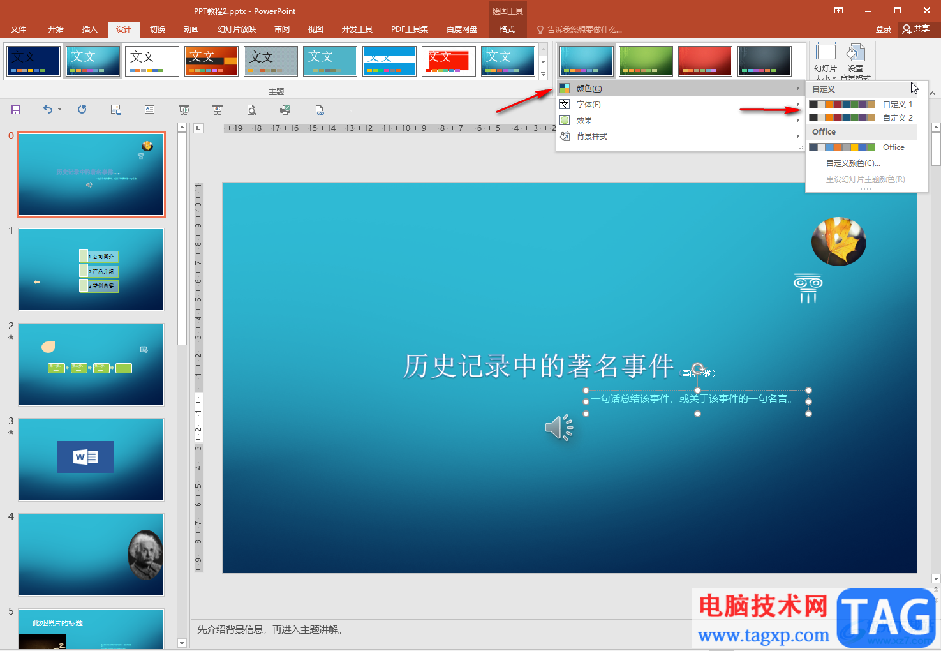941x651 pixels.
Task: Click the notes pane text
Action: point(270,630)
